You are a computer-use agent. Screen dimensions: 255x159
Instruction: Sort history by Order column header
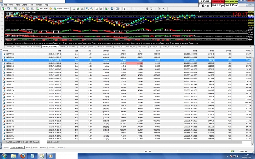(x=13, y=51)
